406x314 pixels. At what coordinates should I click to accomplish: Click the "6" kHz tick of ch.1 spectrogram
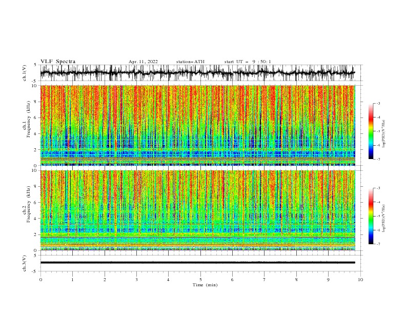tap(36, 117)
